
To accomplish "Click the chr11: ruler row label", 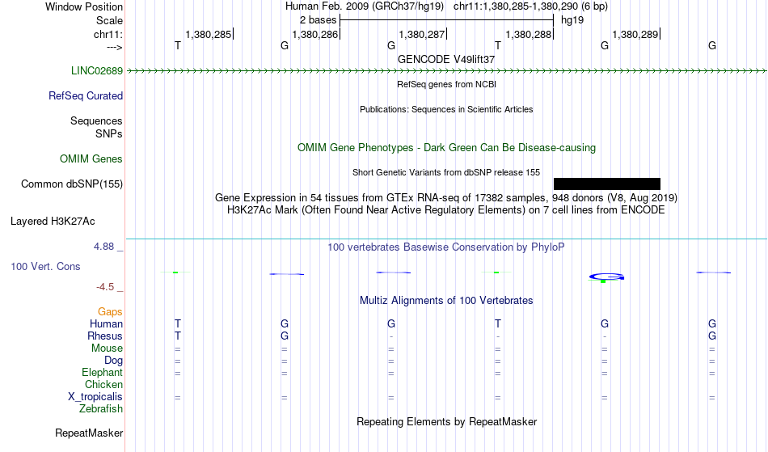I will [x=108, y=34].
